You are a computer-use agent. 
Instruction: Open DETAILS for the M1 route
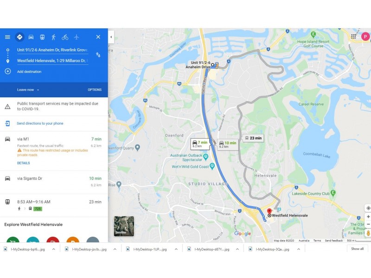pyautogui.click(x=24, y=163)
